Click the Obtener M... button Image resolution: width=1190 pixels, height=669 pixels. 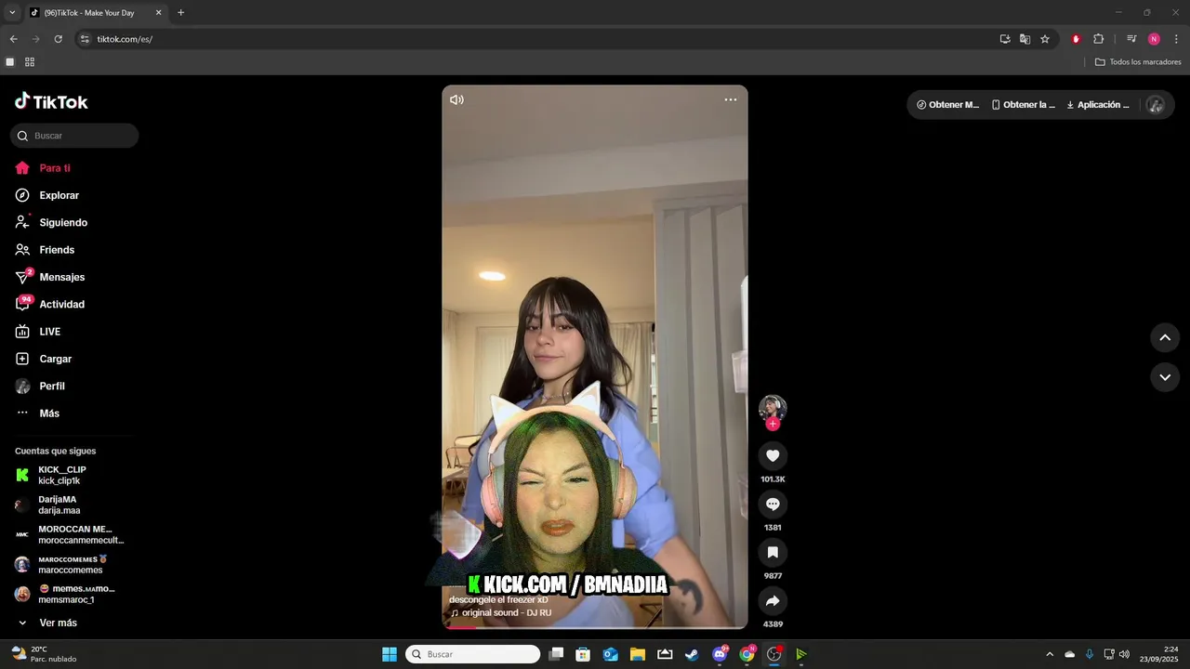(x=948, y=105)
